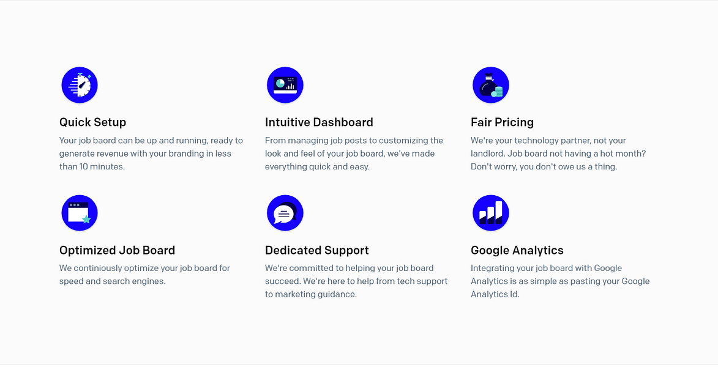
Task: Click the Fair Pricing heading
Action: pos(502,122)
